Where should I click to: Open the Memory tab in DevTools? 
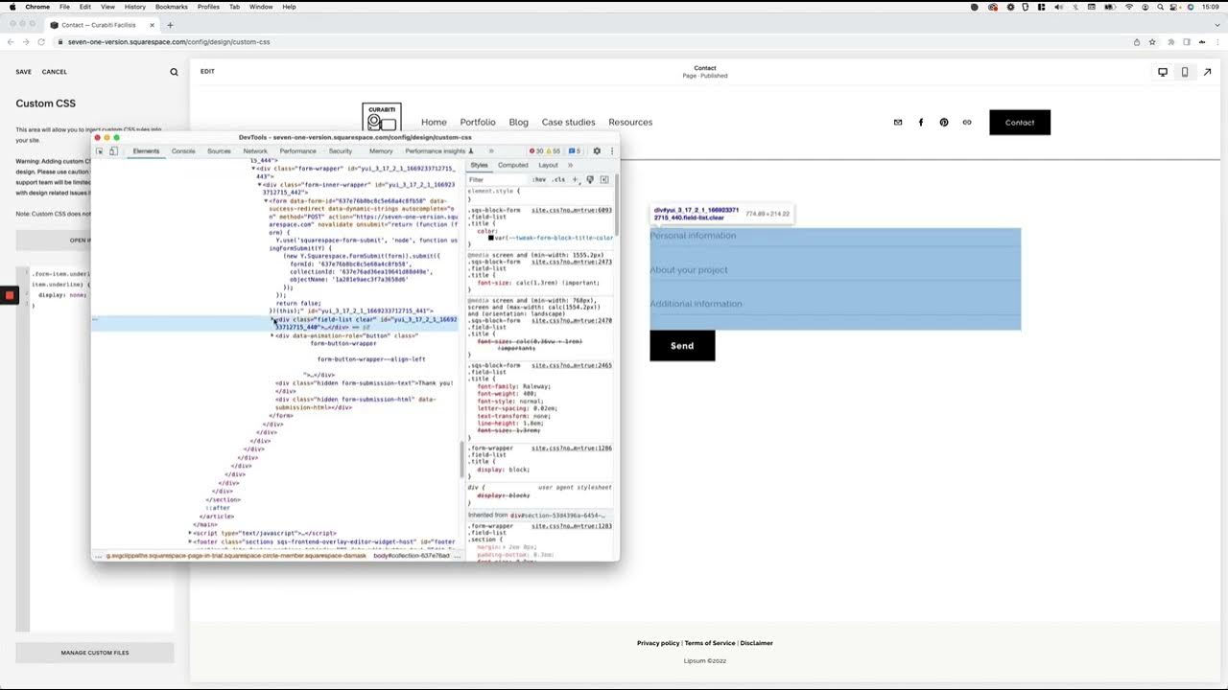[381, 151]
